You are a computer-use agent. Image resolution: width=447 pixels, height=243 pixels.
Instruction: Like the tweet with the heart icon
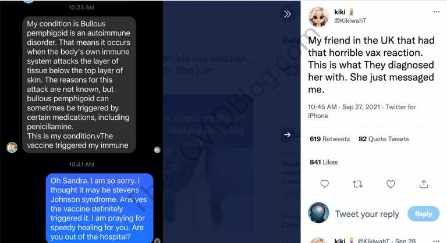click(391, 184)
